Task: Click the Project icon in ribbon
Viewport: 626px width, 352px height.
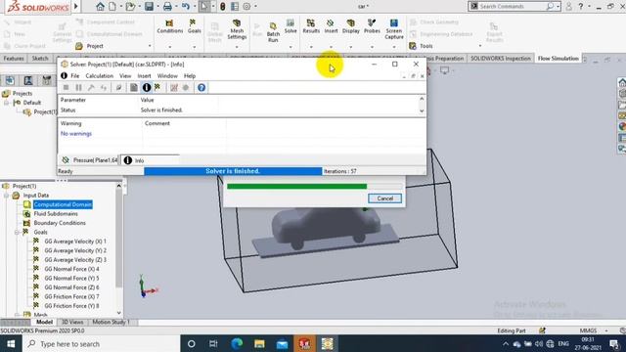Action: tap(79, 46)
